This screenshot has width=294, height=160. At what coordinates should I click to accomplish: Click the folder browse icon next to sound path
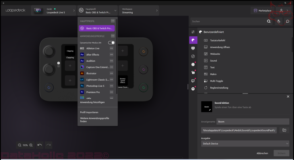tap(284, 130)
